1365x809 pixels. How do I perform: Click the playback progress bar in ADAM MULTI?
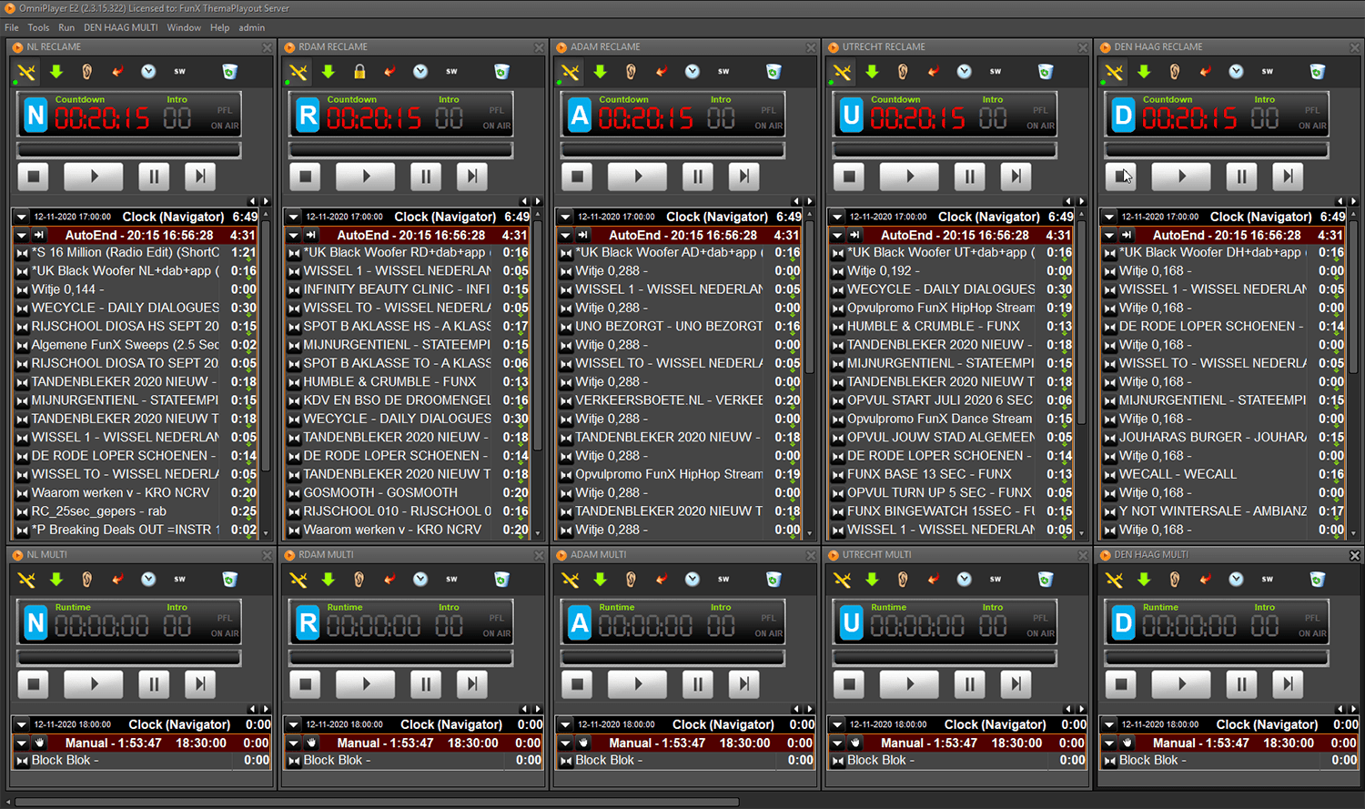[672, 657]
